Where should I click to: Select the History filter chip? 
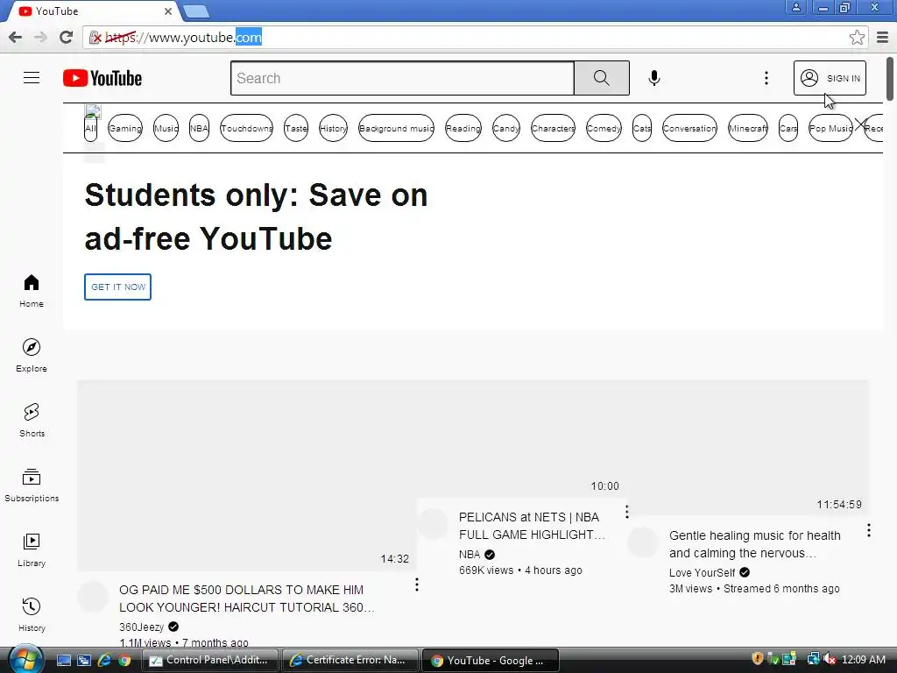(x=333, y=128)
